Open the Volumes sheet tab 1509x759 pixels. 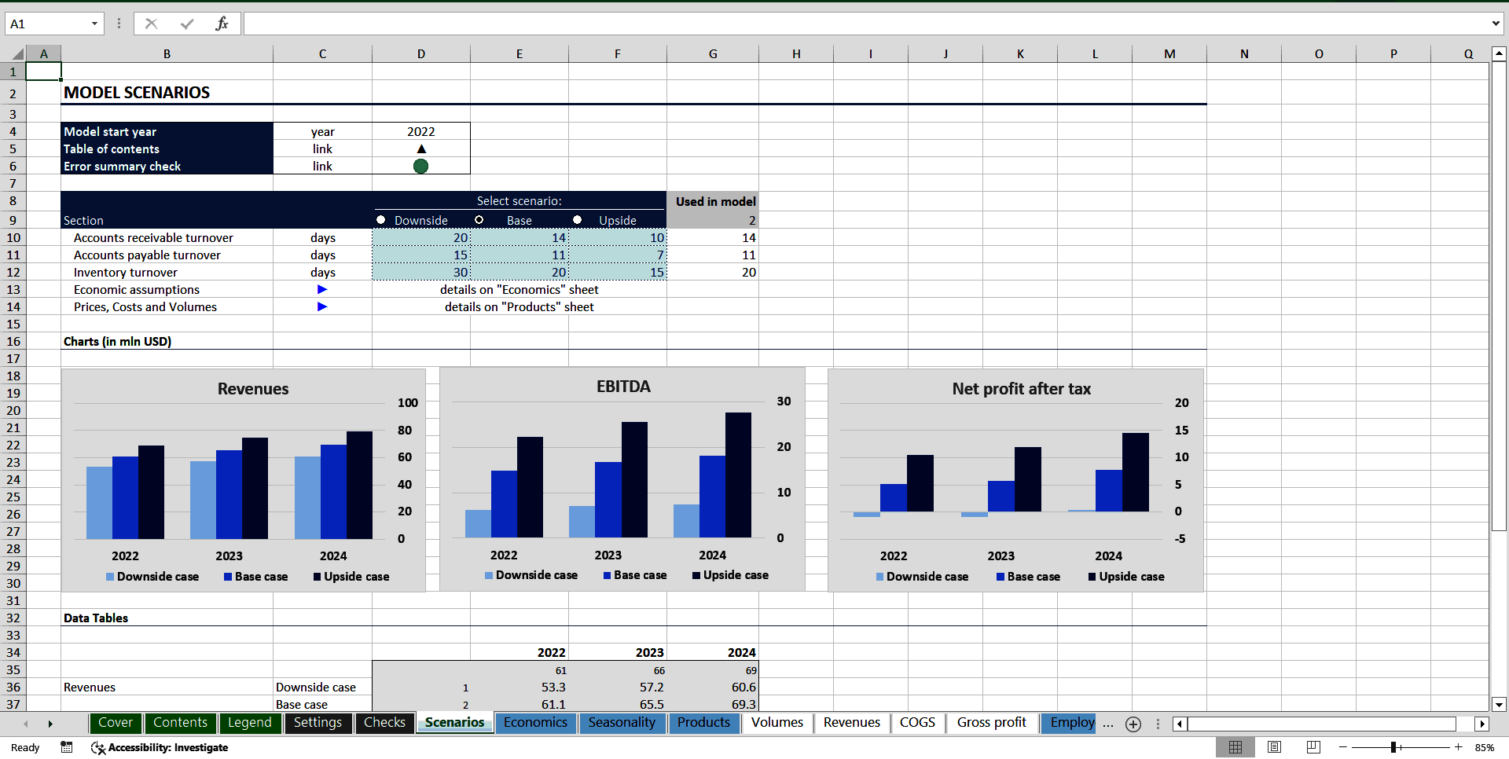[777, 723]
